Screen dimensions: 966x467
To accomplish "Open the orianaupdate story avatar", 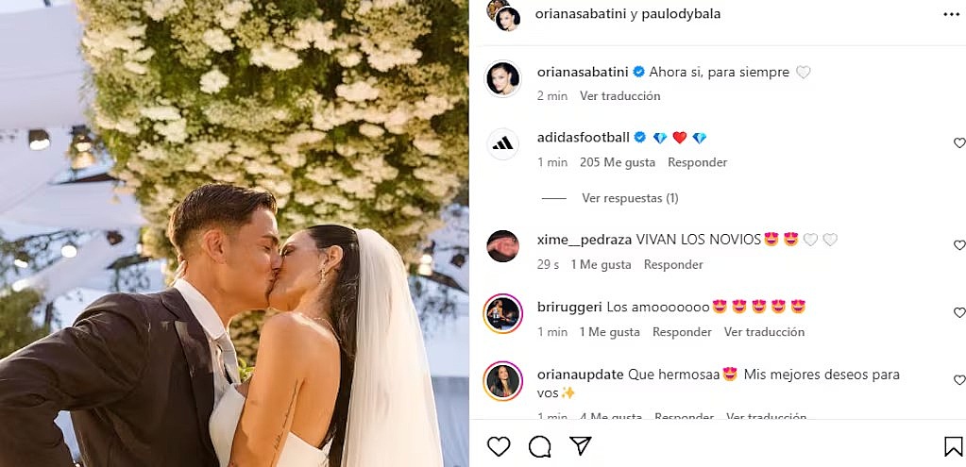I will 502,381.
